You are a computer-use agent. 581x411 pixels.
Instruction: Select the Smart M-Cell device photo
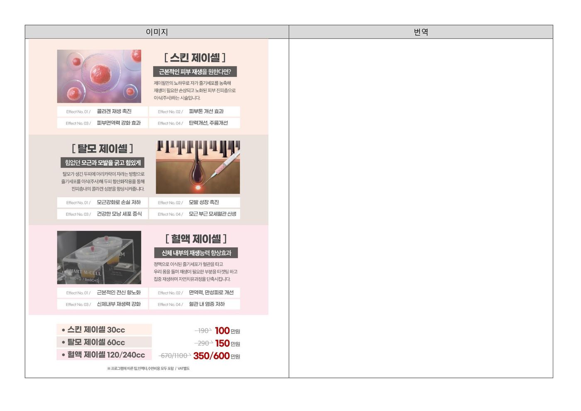(99, 257)
